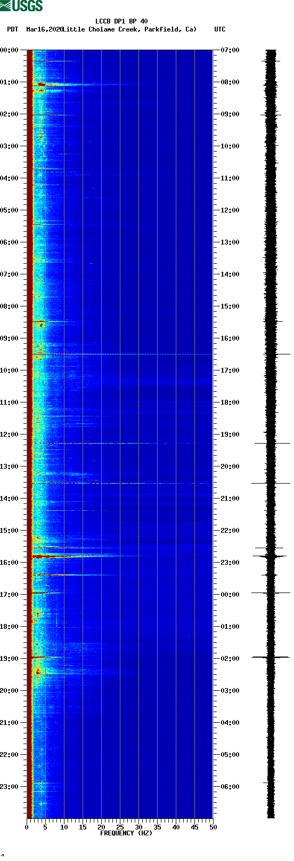This screenshot has width=294, height=861.
Task: Click the 'PDT' timezone label
Action: click(13, 29)
